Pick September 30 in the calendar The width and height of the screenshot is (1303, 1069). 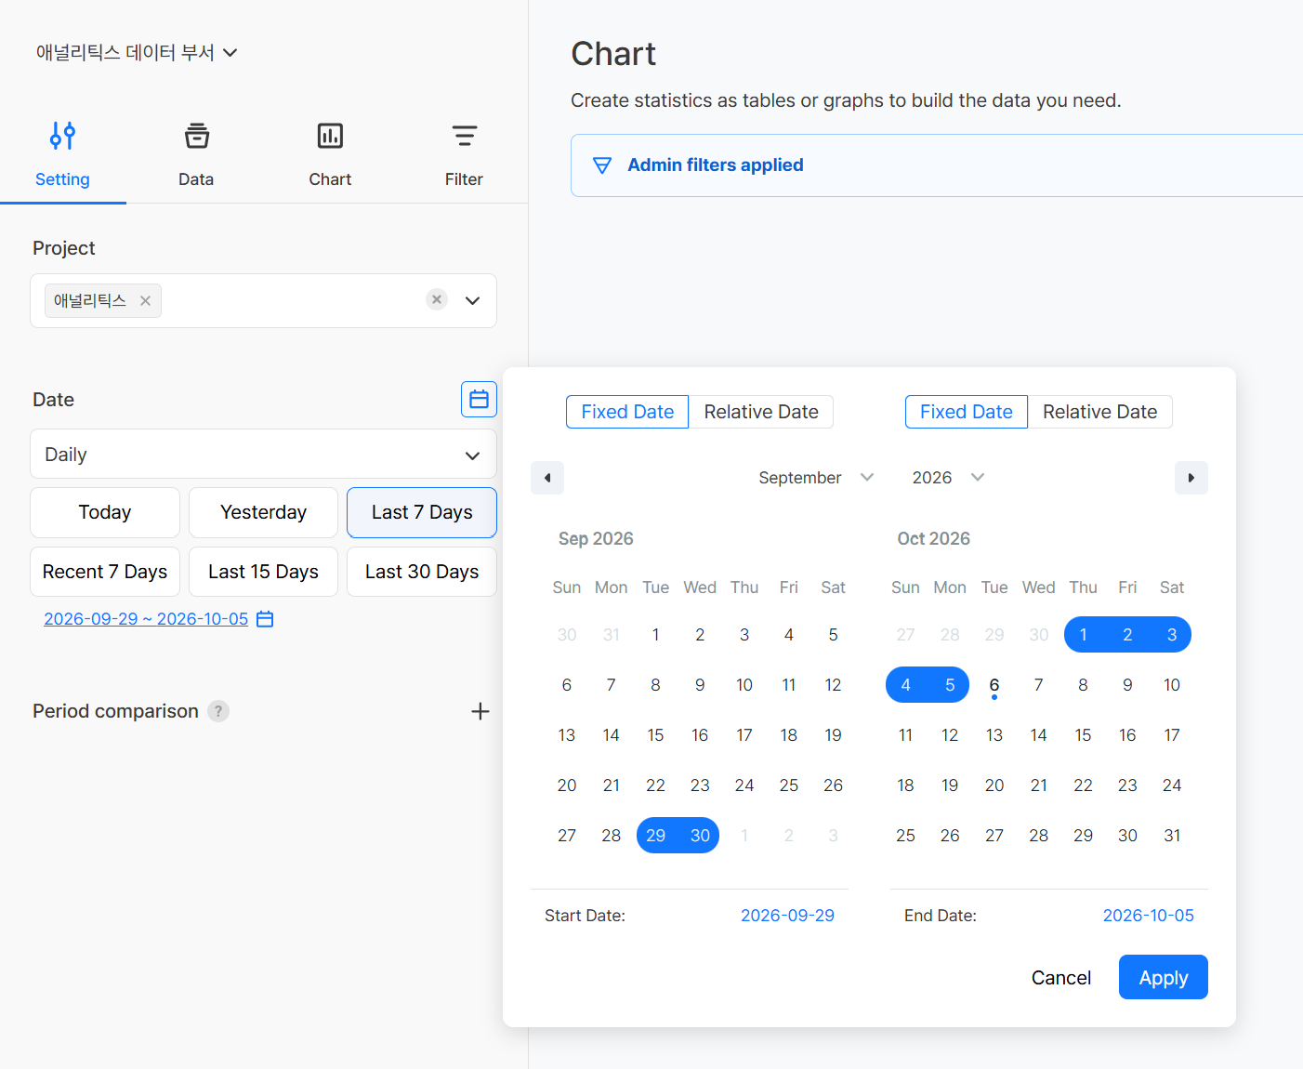[701, 836]
